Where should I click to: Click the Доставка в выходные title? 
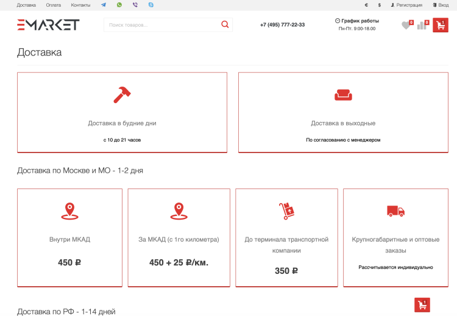point(343,123)
